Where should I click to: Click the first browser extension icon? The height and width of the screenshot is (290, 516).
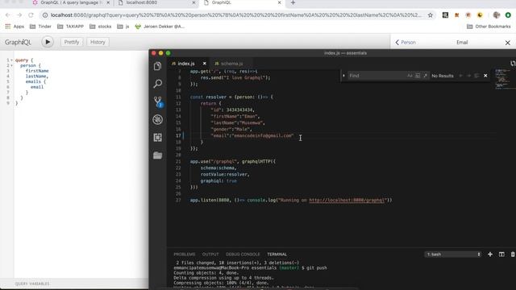(445, 14)
